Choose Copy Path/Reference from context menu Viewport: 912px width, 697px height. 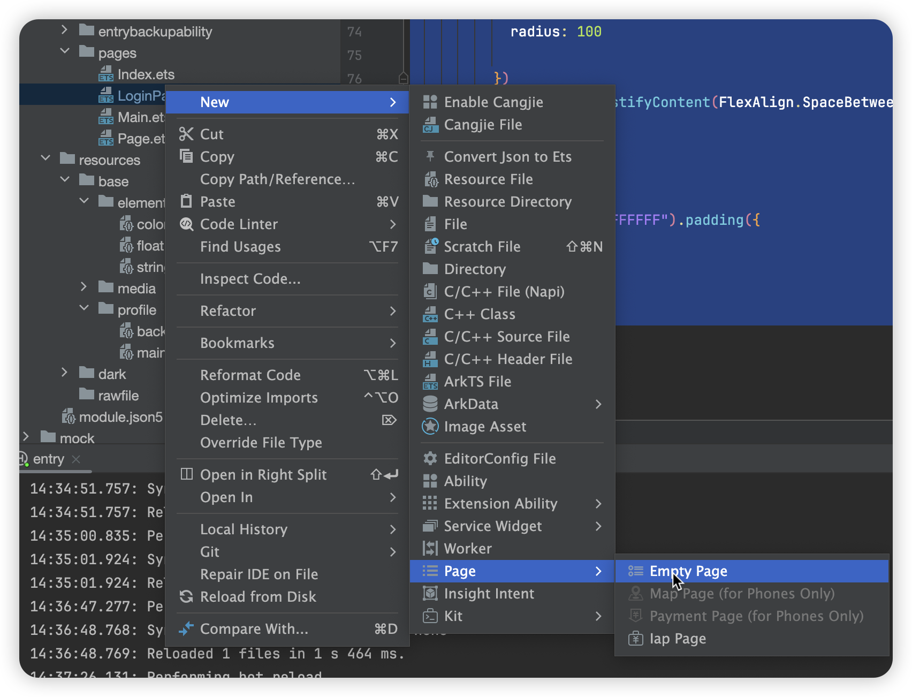click(277, 179)
